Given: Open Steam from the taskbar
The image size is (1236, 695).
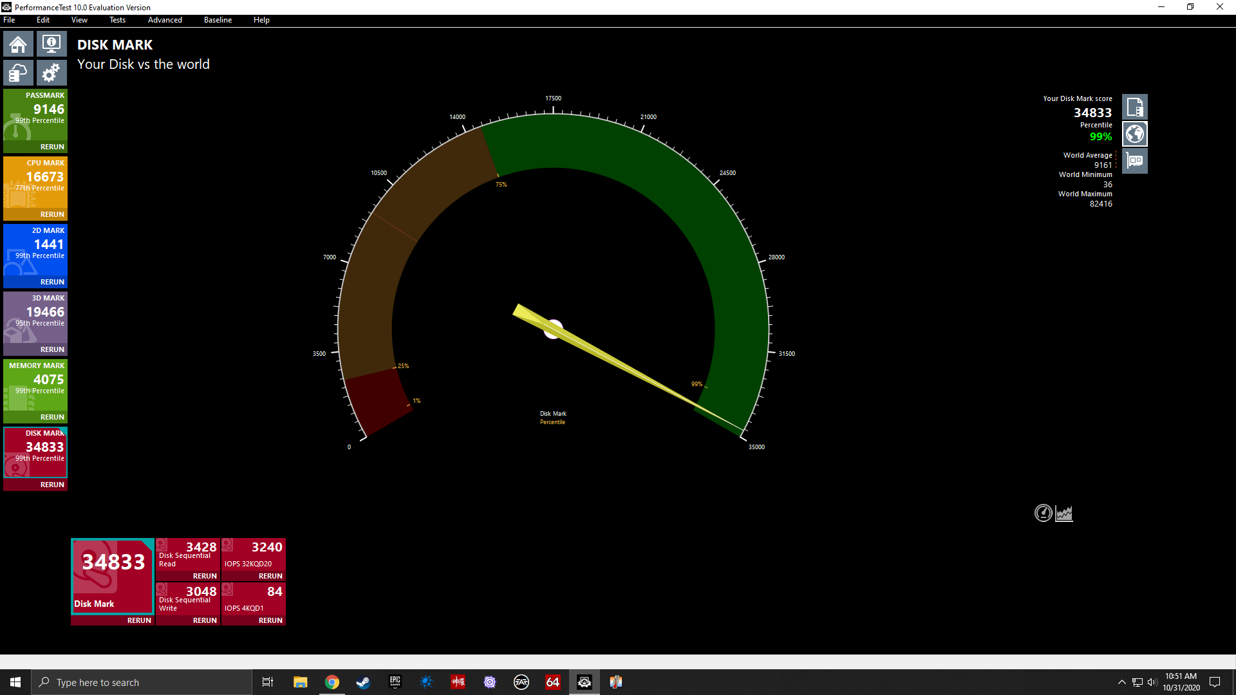Looking at the screenshot, I should click(363, 682).
